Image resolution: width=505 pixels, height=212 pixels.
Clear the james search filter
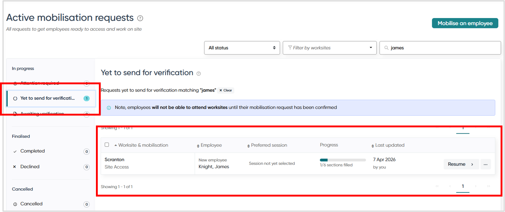226,90
